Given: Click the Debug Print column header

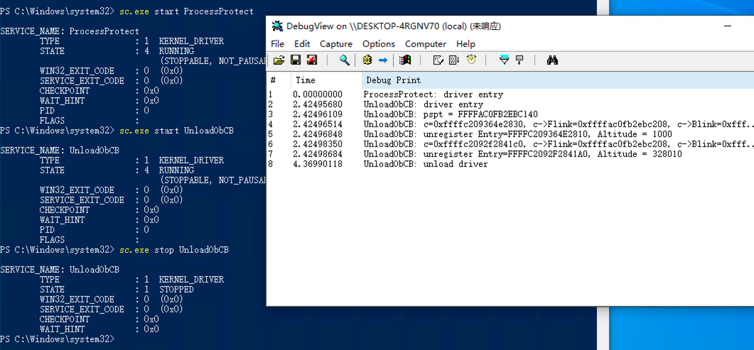Looking at the screenshot, I should (x=393, y=80).
